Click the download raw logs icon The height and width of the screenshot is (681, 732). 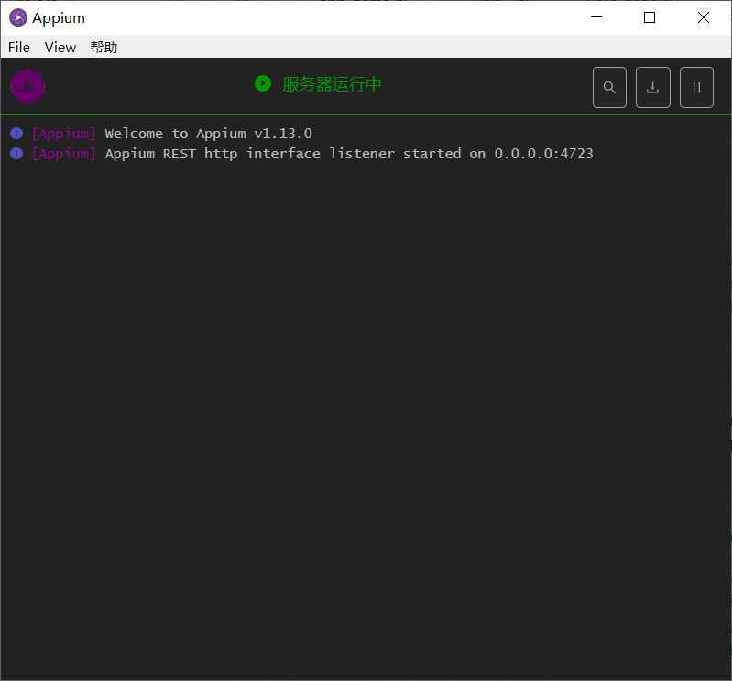pyautogui.click(x=652, y=87)
